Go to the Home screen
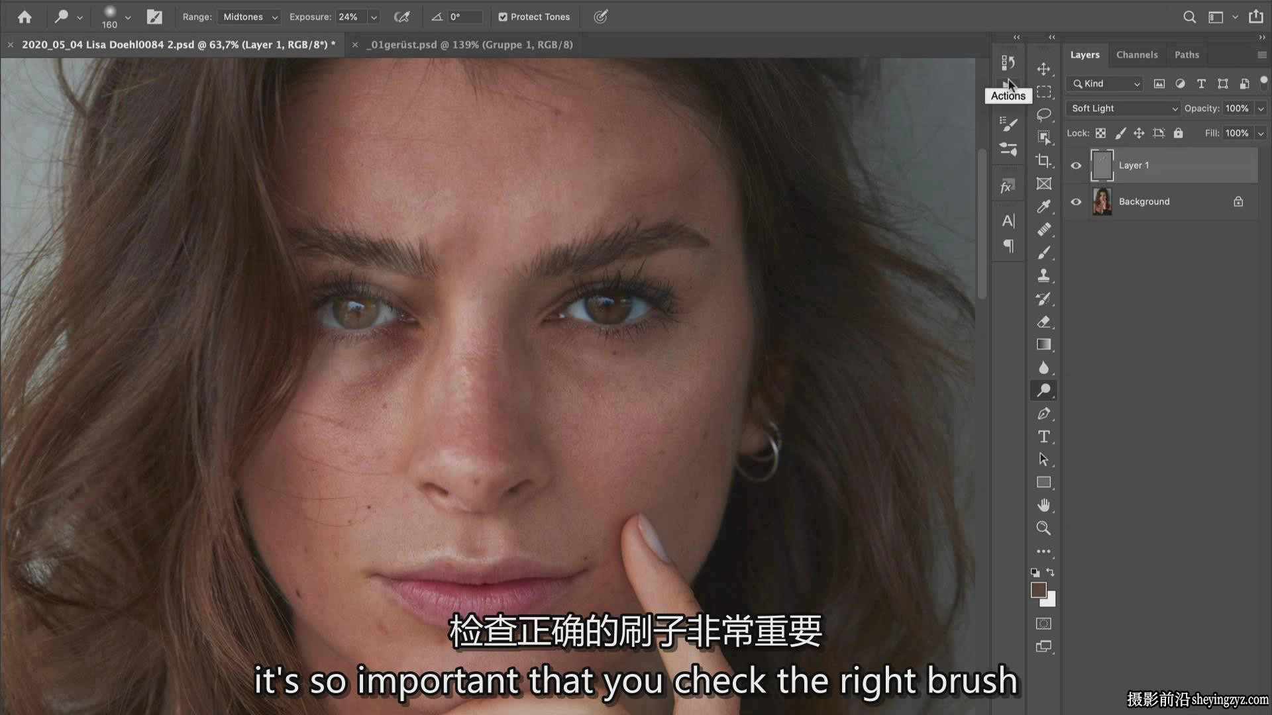The image size is (1272, 715). tap(25, 17)
